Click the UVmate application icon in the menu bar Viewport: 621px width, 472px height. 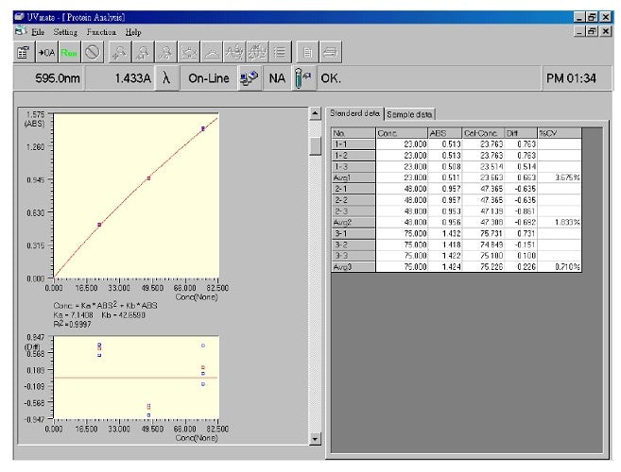(20, 31)
